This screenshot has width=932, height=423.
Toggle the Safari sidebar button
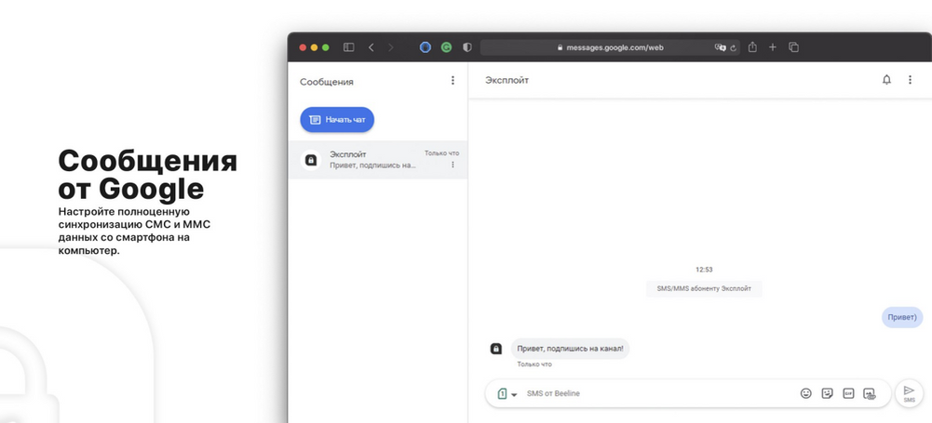[349, 47]
